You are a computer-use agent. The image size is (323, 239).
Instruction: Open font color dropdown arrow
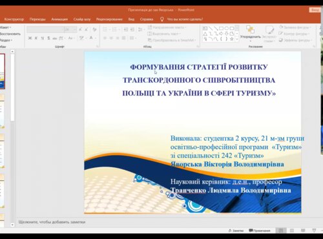coord(96,38)
